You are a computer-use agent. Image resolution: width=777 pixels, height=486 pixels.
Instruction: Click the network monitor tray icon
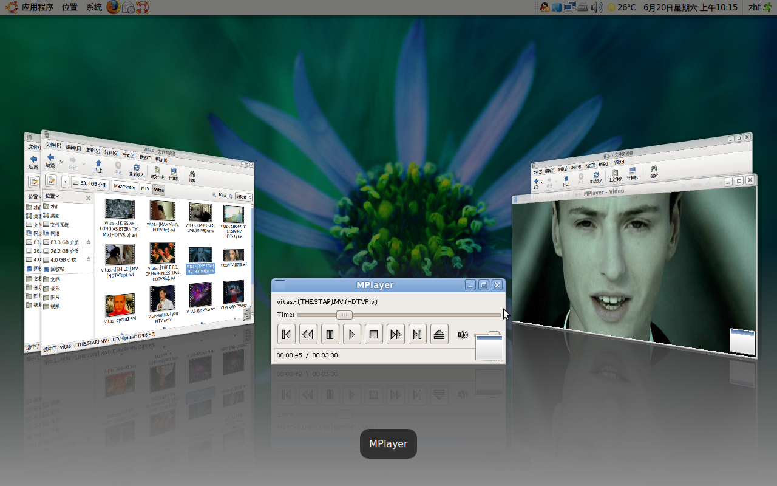click(569, 7)
